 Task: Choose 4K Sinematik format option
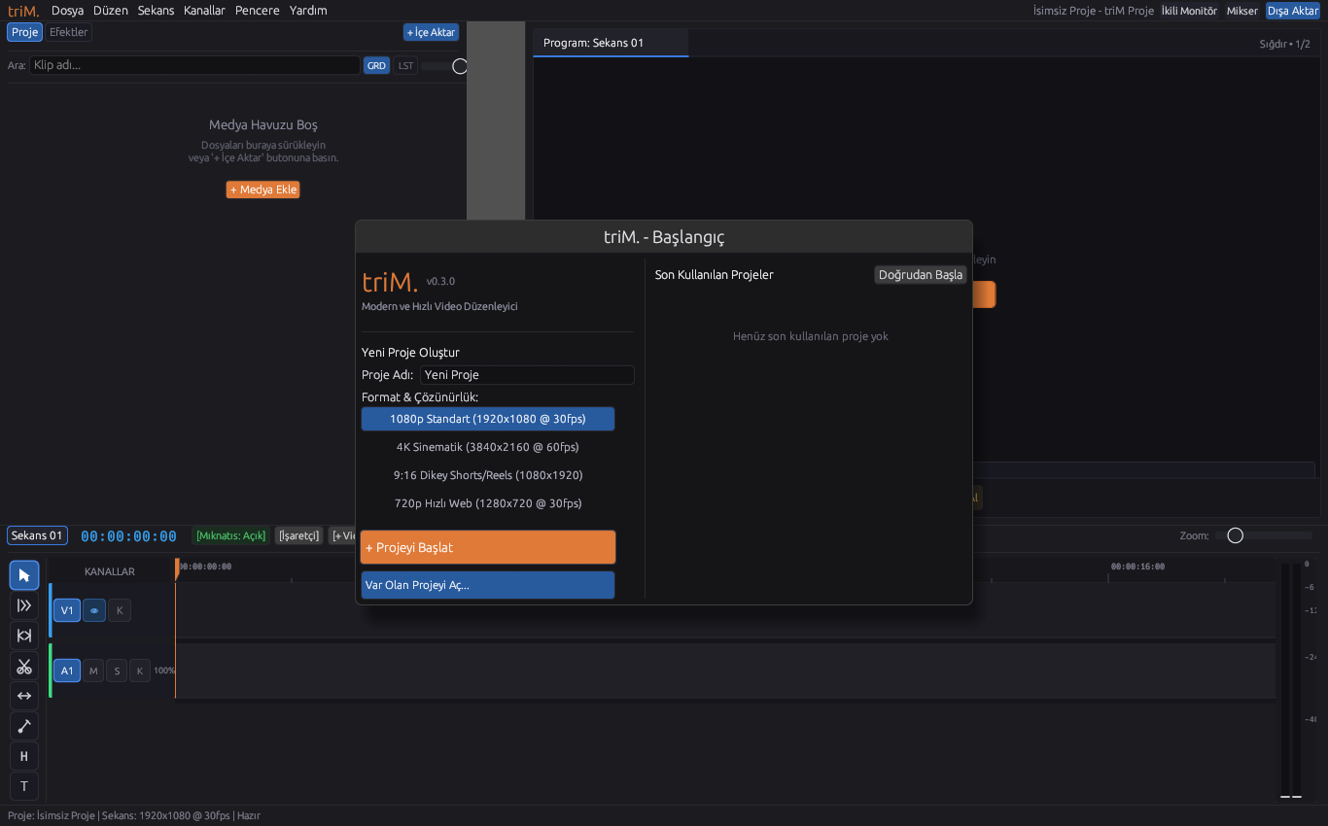(x=488, y=447)
